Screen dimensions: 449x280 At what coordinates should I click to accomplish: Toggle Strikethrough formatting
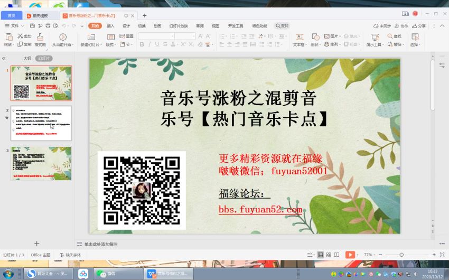(165, 44)
